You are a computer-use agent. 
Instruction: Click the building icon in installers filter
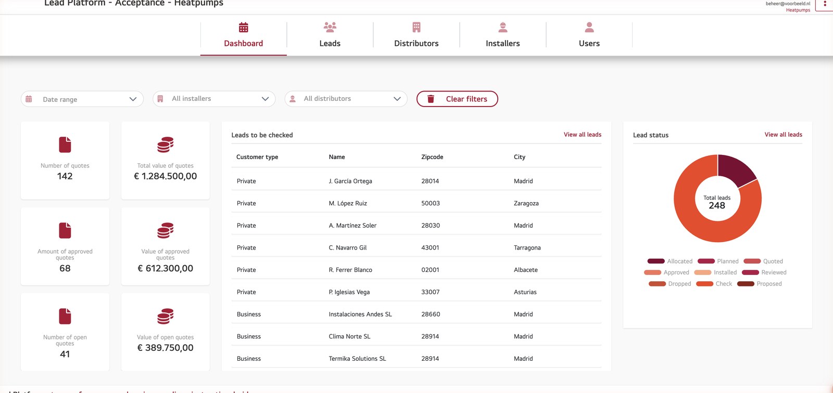pyautogui.click(x=160, y=99)
